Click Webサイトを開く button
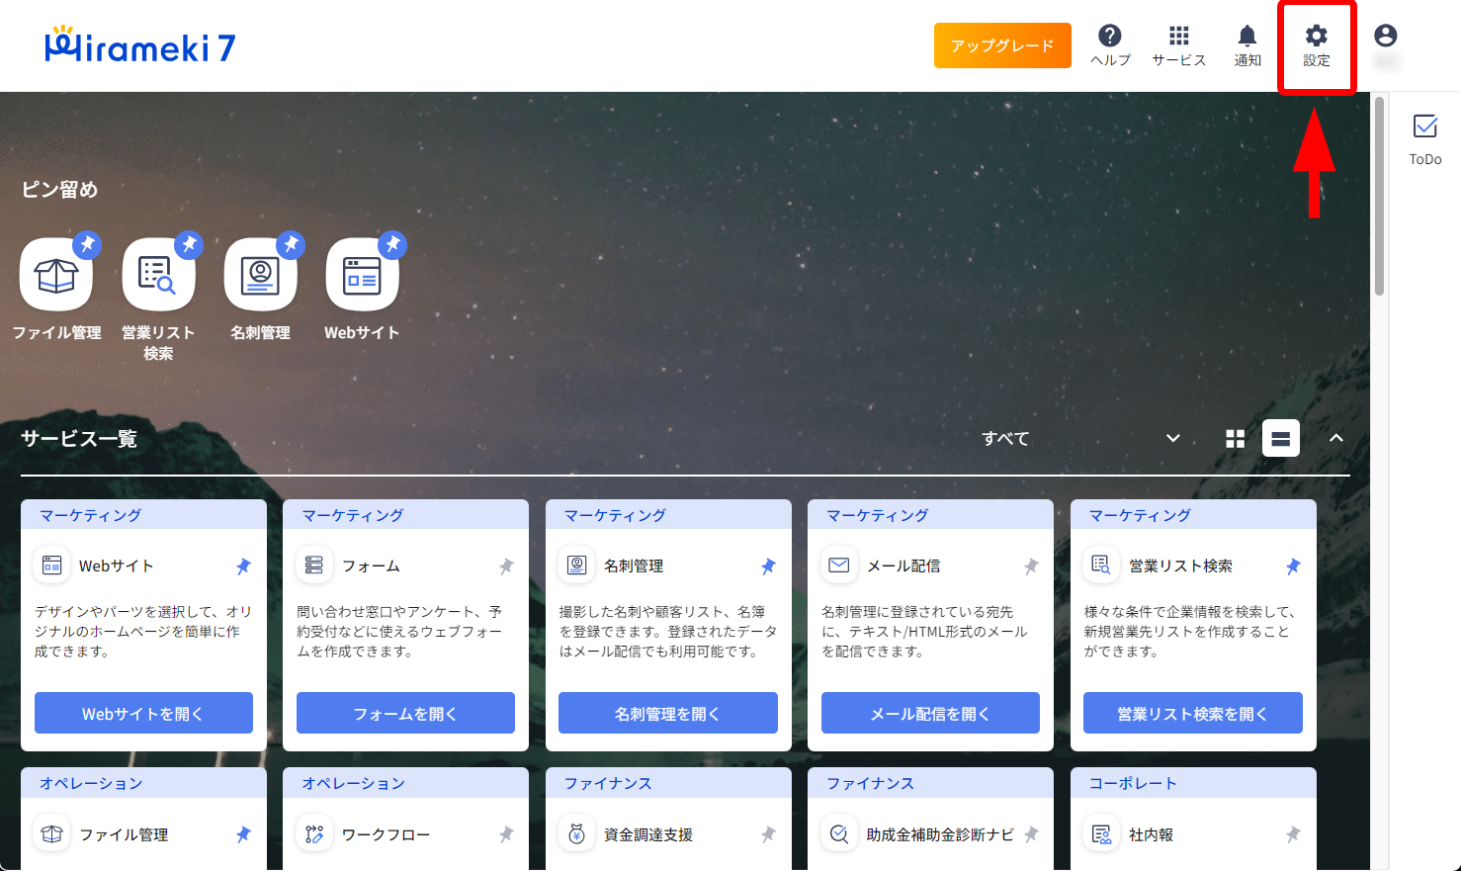Screen dimensions: 1461x871 (x=143, y=713)
